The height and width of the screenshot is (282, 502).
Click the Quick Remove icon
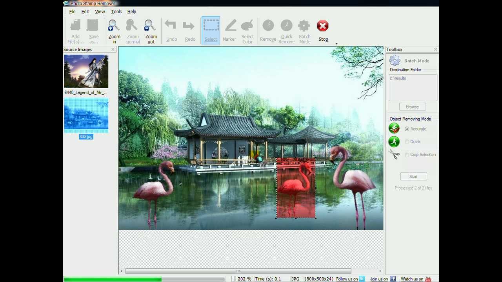286,26
